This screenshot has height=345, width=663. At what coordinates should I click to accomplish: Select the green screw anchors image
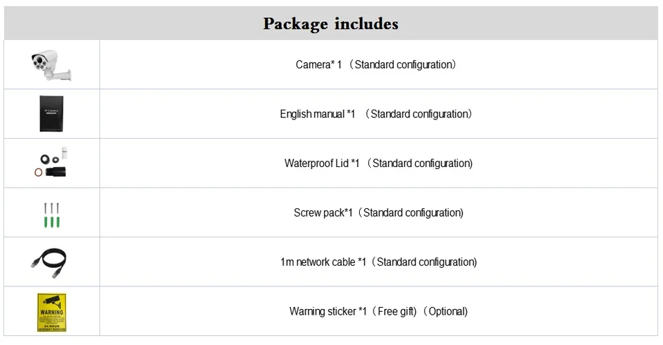click(52, 221)
